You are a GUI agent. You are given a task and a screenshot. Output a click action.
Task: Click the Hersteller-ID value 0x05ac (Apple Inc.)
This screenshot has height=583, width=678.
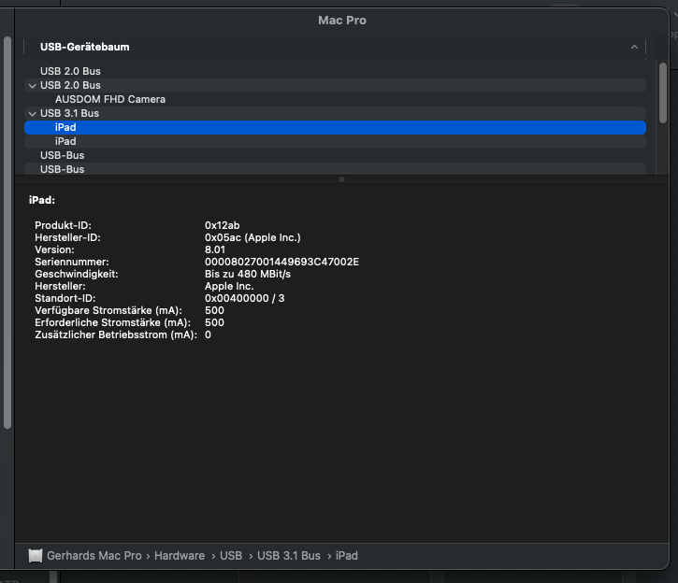point(252,237)
